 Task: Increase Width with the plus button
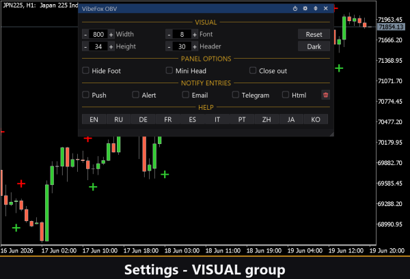111,35
